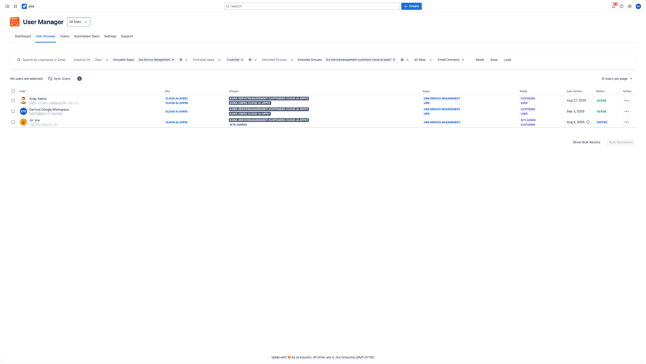
Task: Sort the table by User column
Action: tap(23, 91)
